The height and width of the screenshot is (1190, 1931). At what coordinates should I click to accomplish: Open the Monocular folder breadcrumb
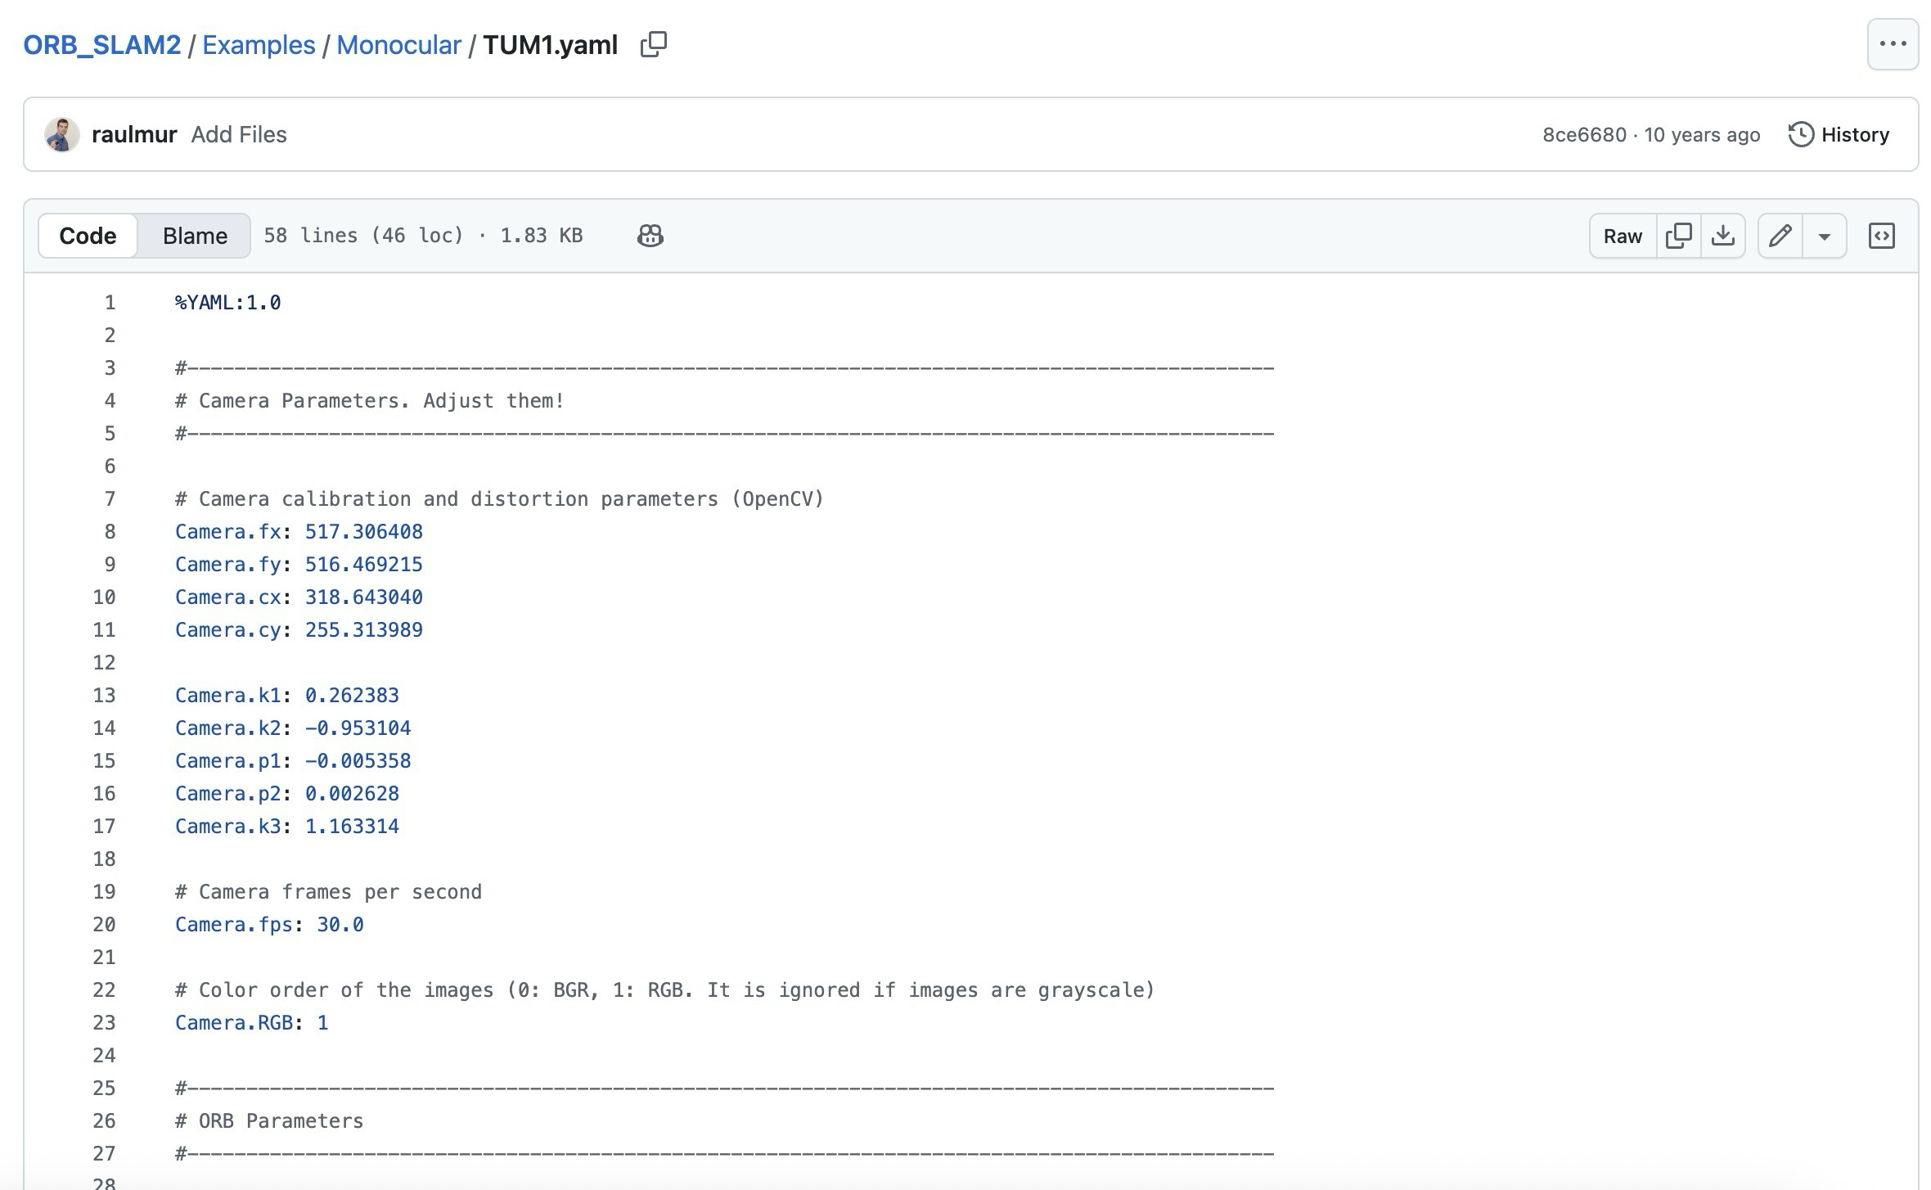(398, 45)
